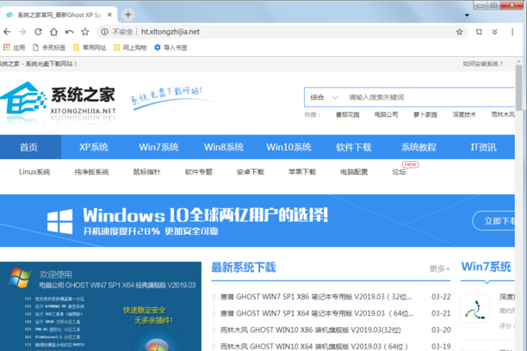The height and width of the screenshot is (351, 527).
Task: Click hot search term 番茄花园
Action: click(348, 115)
